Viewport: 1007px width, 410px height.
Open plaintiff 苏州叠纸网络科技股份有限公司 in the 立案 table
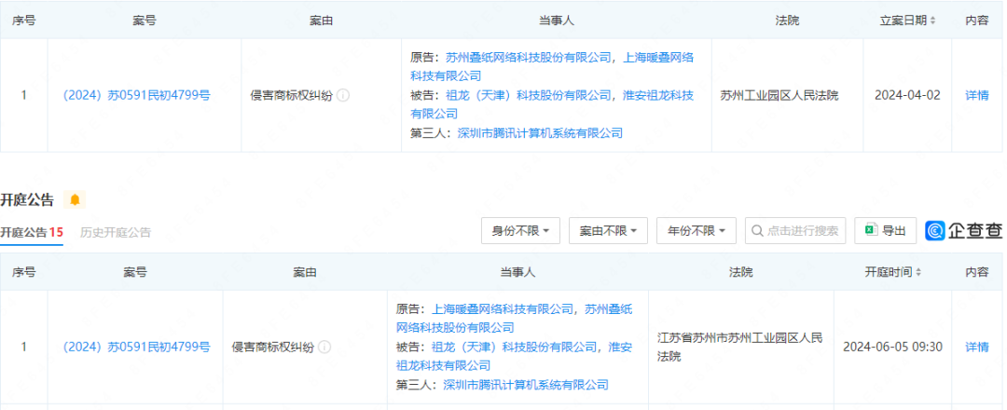click(x=529, y=57)
